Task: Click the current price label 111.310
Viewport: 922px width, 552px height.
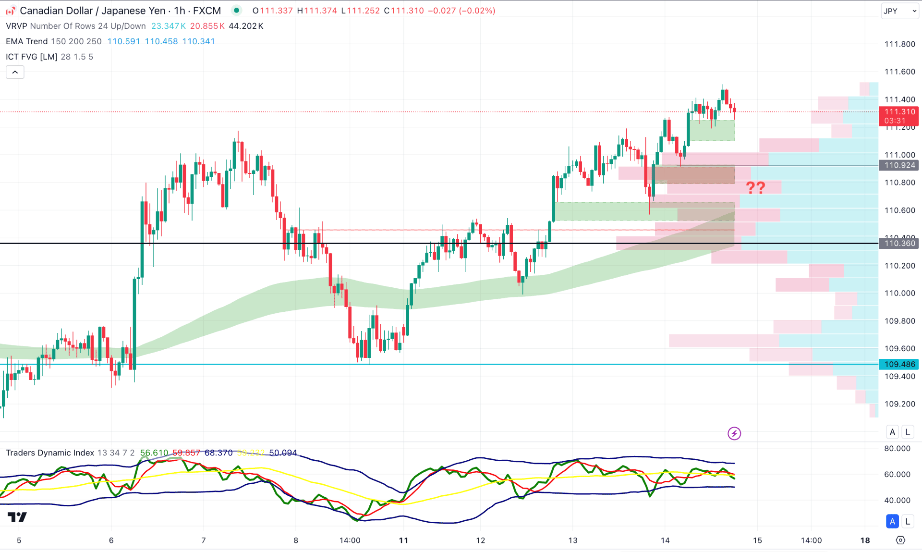Action: 899,116
